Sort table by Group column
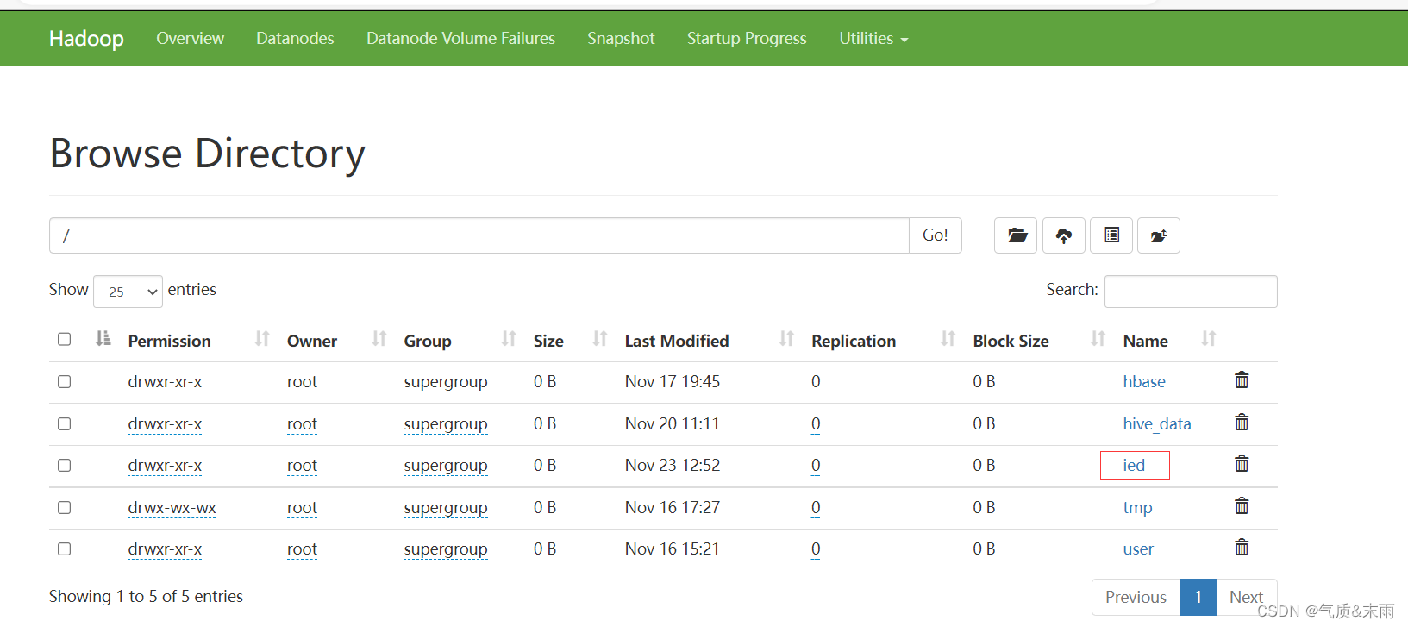Image resolution: width=1408 pixels, height=627 pixels. (x=509, y=339)
